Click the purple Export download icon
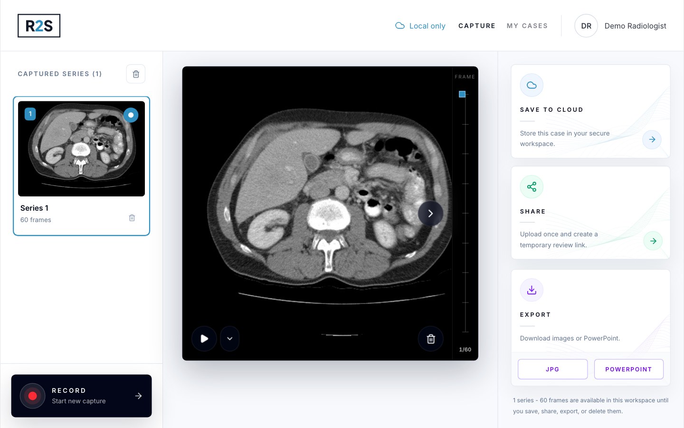Image resolution: width=684 pixels, height=428 pixels. 532,290
